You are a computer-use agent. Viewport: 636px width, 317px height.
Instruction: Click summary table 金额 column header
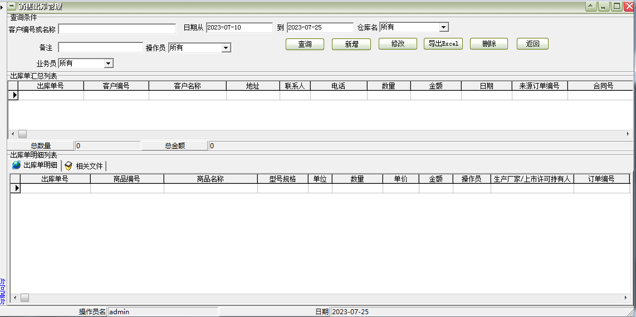pyautogui.click(x=436, y=86)
